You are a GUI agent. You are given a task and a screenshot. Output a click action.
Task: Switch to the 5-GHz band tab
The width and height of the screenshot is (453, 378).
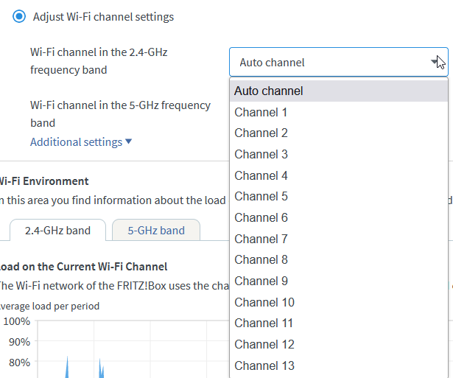point(156,231)
